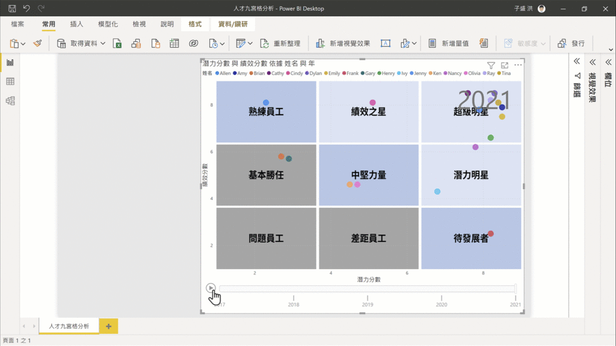Image resolution: width=616 pixels, height=346 pixels.
Task: Open More options ellipsis on visual
Action: pos(518,65)
